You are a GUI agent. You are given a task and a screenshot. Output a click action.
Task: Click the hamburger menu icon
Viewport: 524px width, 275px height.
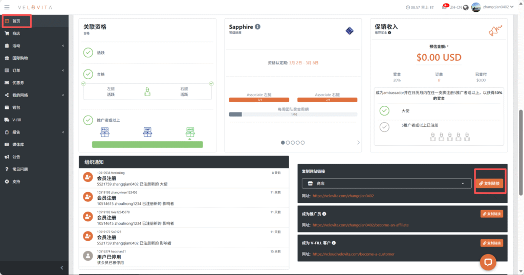coord(7,7)
